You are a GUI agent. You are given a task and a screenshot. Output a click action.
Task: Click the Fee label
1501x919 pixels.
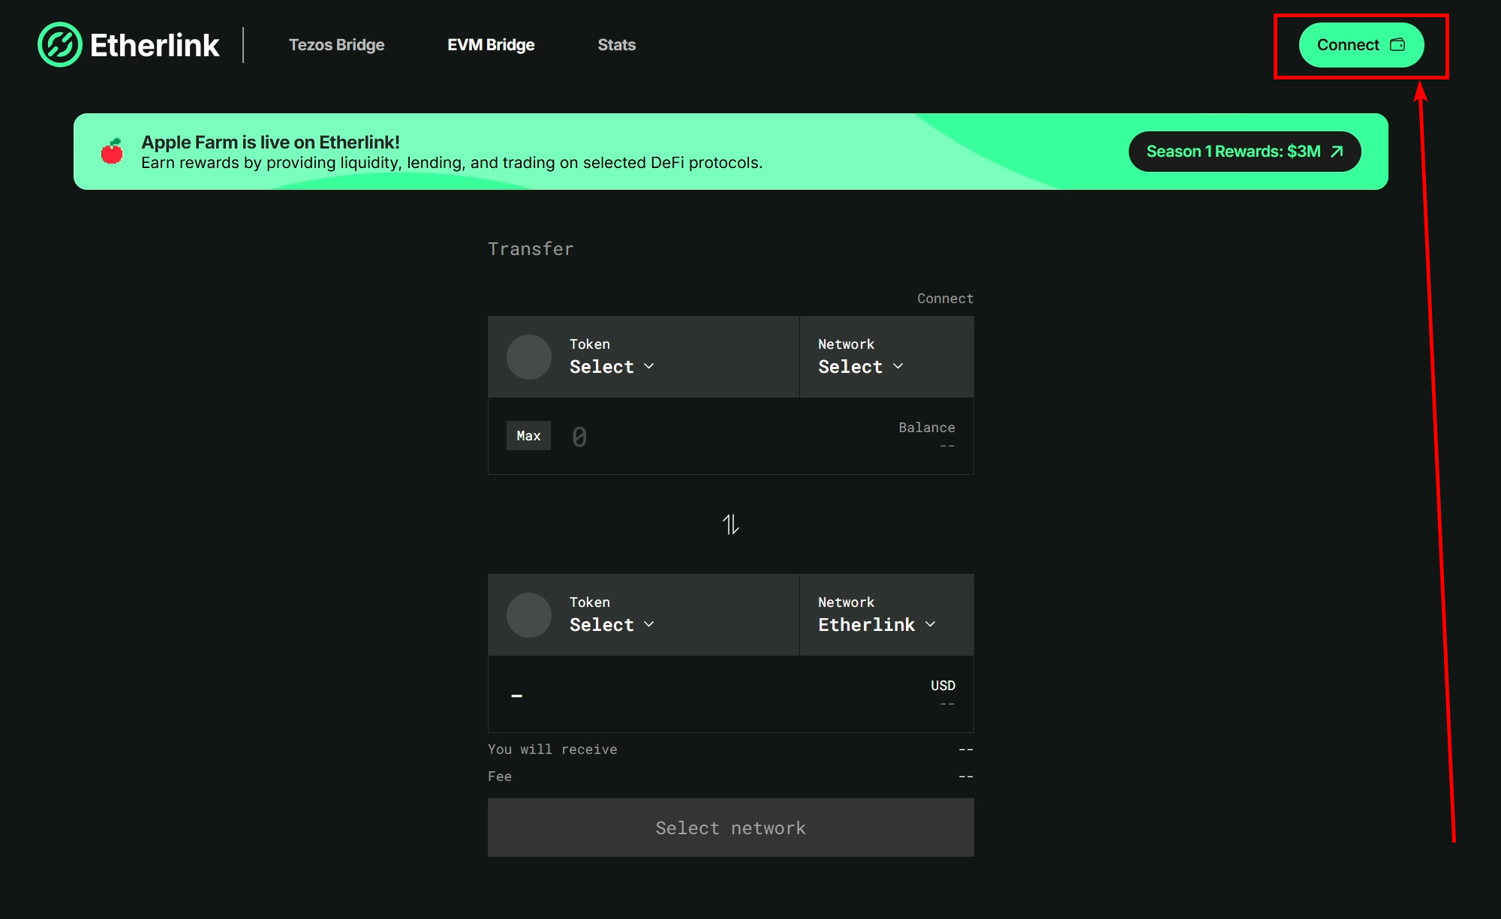pos(500,776)
